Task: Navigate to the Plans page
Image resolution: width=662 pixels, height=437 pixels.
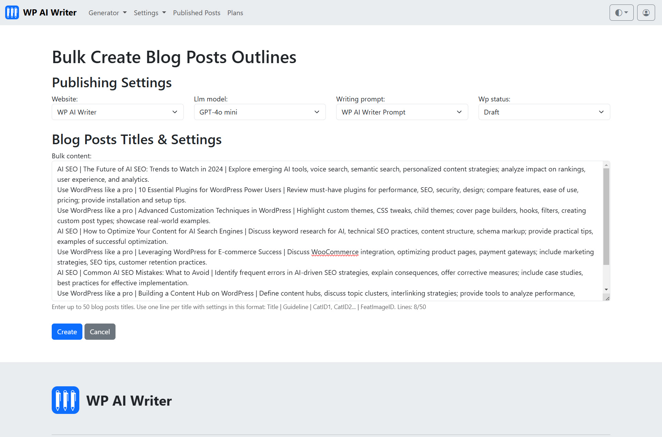Action: click(x=235, y=12)
